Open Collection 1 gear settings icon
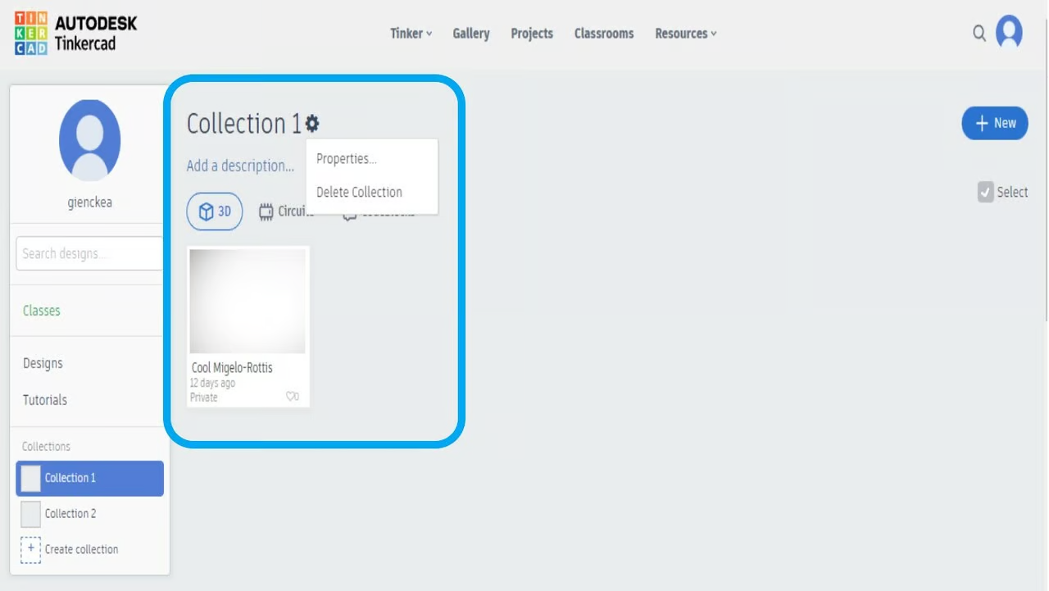Screen dimensions: 1049x591 pos(312,124)
